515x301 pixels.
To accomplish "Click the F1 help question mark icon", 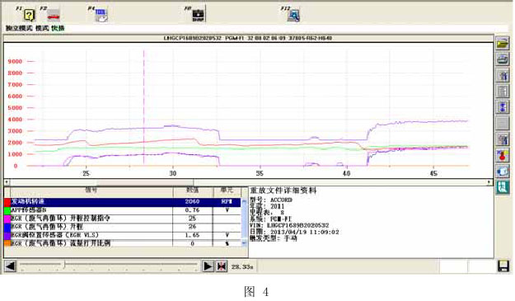I will (x=29, y=15).
